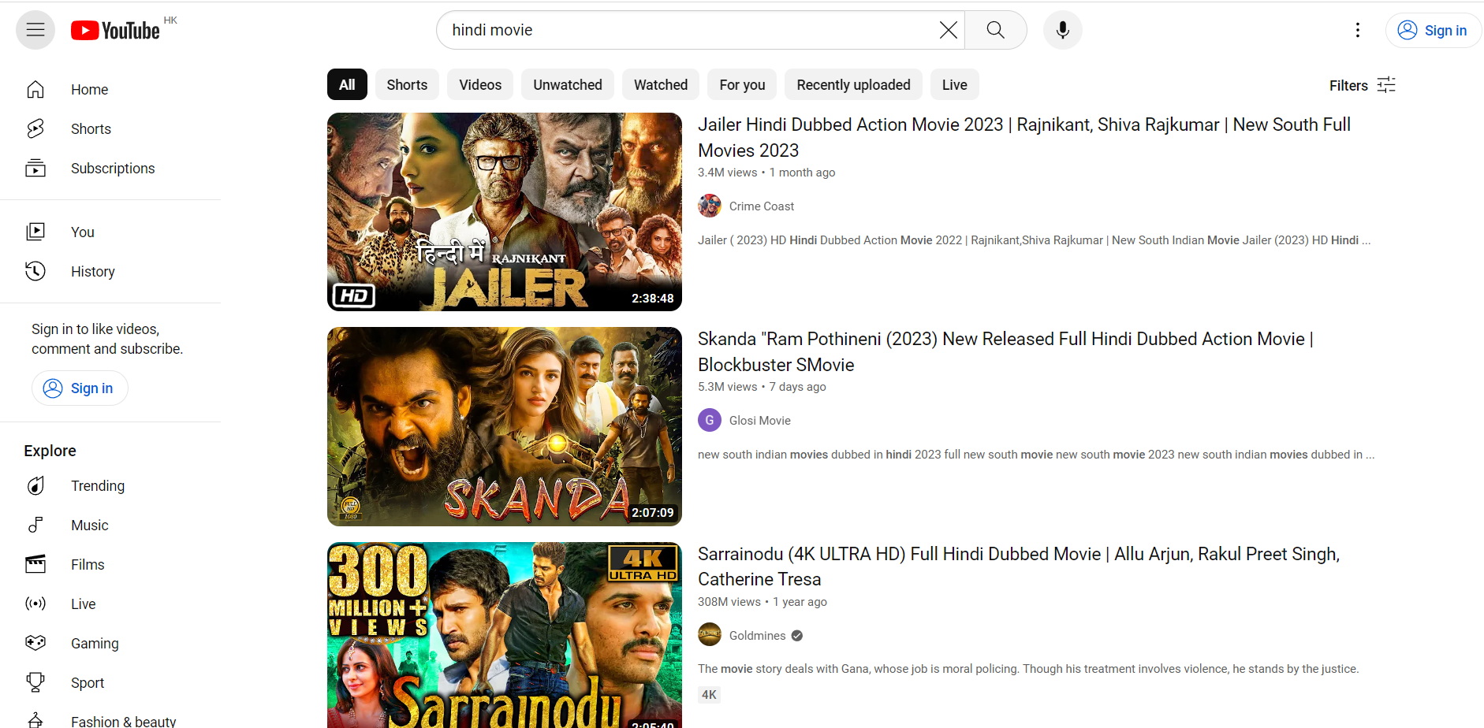1484x728 pixels.
Task: Open Sarrainodu 4K video title
Action: pos(1019,566)
